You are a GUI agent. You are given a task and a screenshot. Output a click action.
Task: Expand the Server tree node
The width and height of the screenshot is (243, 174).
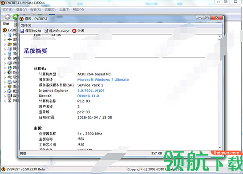pos(5,49)
